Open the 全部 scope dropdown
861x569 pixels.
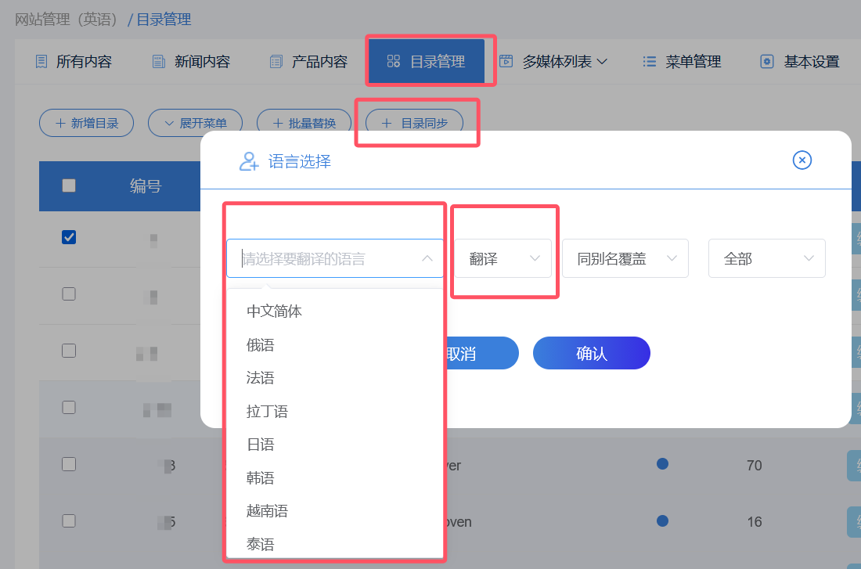tap(766, 258)
